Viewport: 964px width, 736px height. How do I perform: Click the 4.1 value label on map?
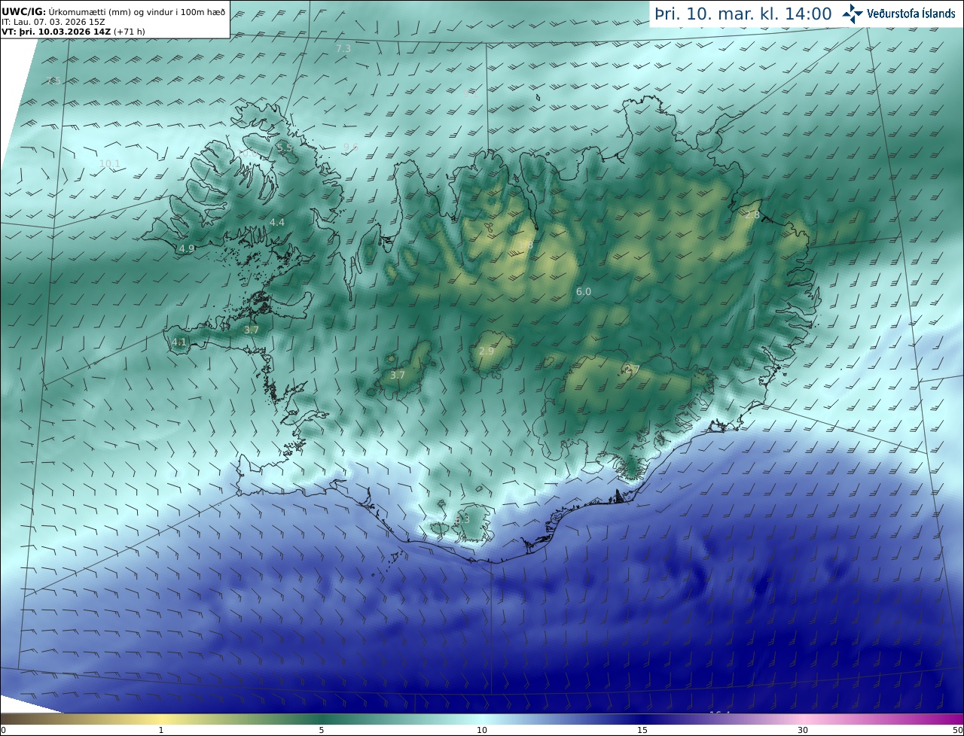pos(178,342)
